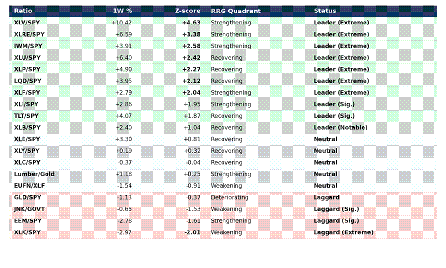Click Deteriorating in the GLD/SPY row
The height and width of the screenshot is (268, 446).
click(x=230, y=197)
